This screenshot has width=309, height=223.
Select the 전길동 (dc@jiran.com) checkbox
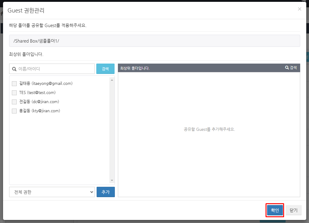14,102
